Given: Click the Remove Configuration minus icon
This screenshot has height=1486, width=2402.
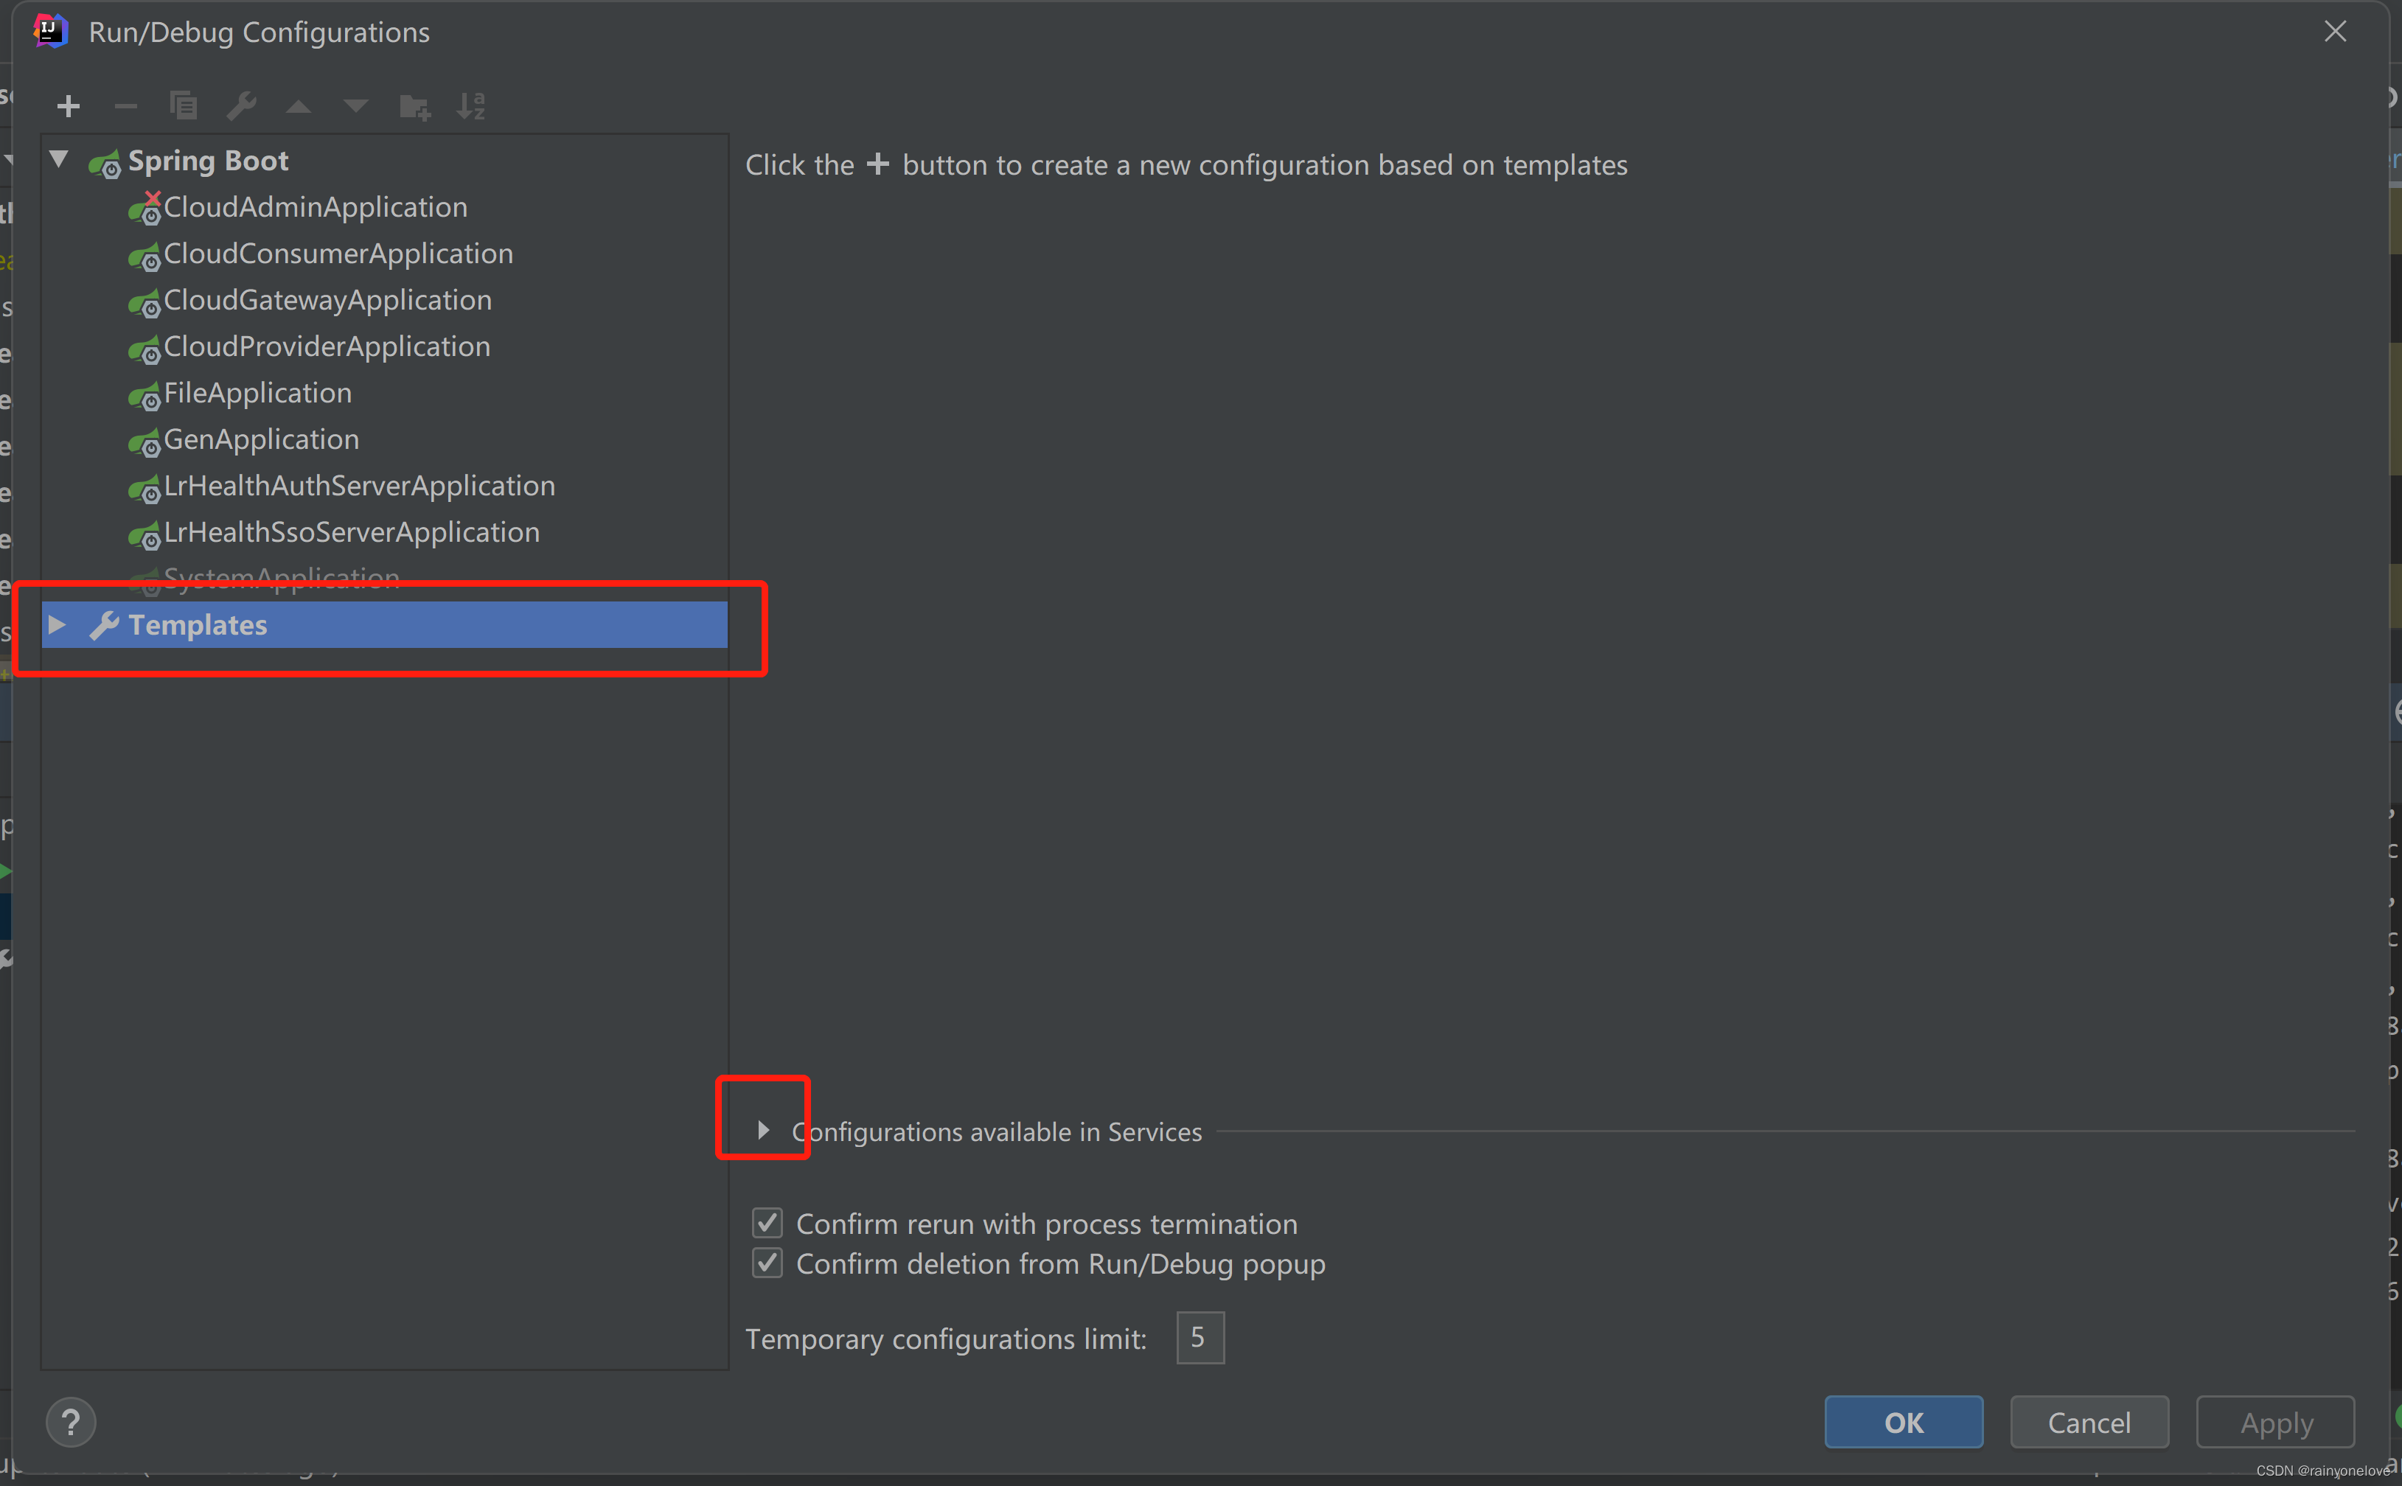Looking at the screenshot, I should (126, 106).
